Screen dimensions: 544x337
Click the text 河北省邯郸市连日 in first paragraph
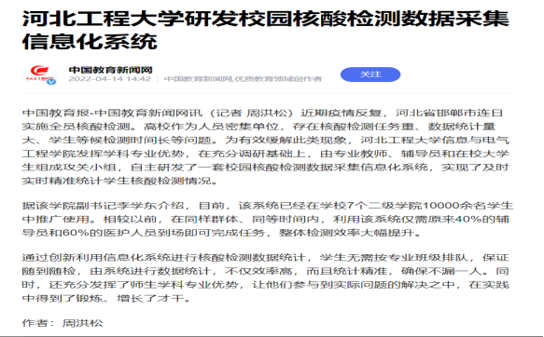click(x=449, y=114)
